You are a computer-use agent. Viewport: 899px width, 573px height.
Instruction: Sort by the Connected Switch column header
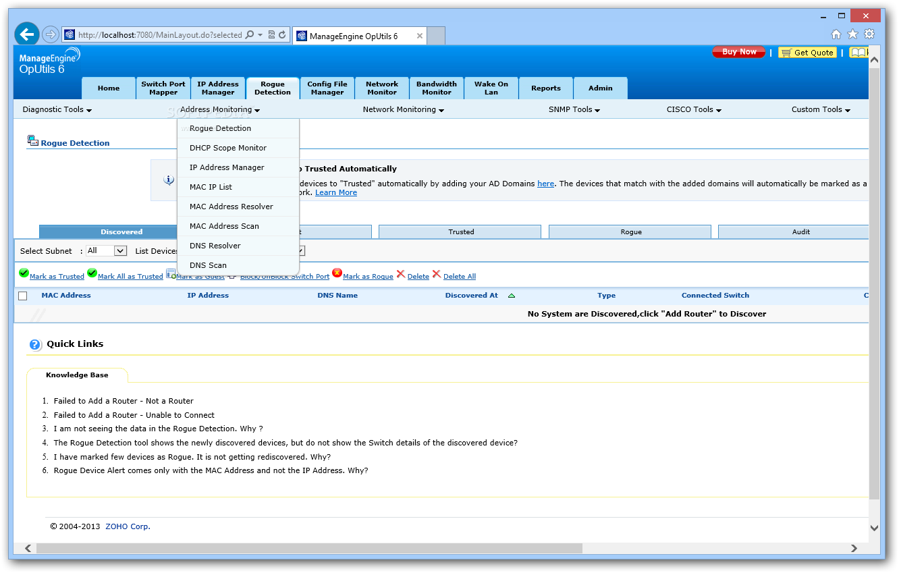[x=715, y=296]
